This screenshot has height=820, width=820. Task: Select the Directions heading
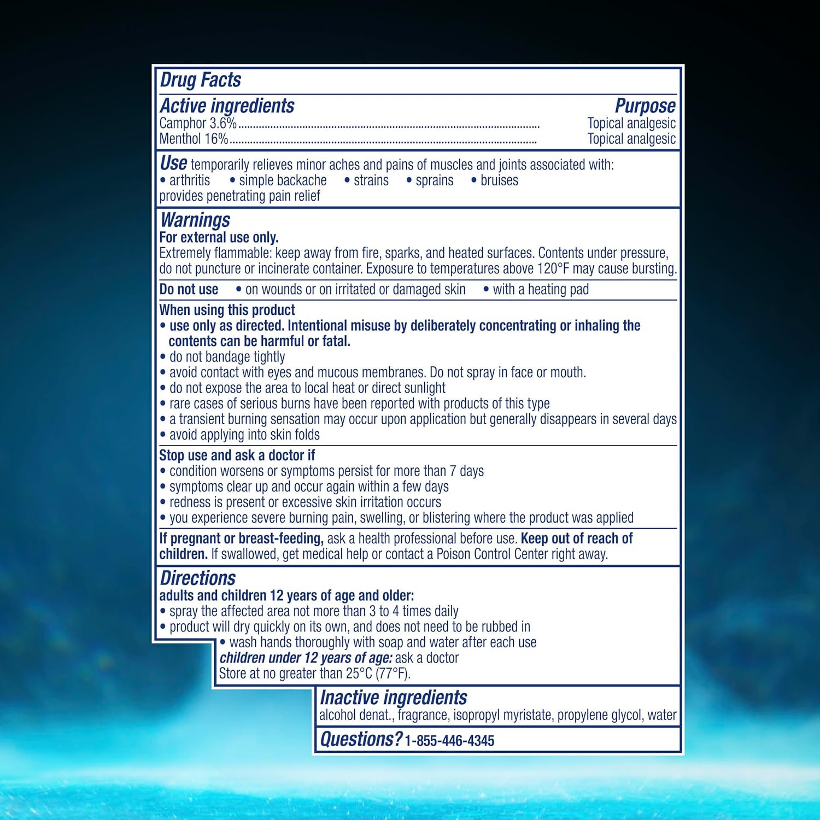197,578
